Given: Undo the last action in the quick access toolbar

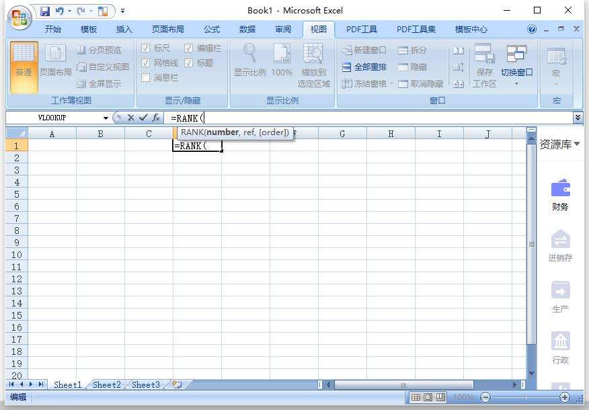Looking at the screenshot, I should [59, 11].
